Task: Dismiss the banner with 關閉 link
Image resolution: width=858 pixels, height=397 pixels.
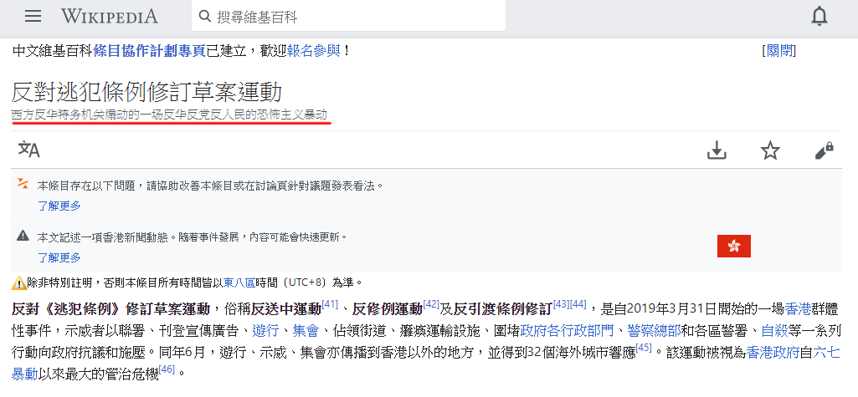Action: pyautogui.click(x=778, y=51)
